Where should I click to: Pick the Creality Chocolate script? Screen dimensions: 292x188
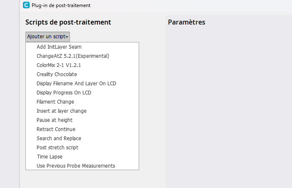[x=82, y=74]
